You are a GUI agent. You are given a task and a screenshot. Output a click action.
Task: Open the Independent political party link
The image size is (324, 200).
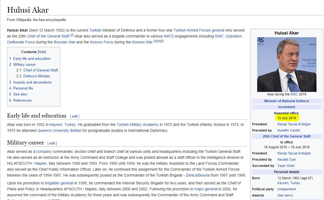[287, 189]
